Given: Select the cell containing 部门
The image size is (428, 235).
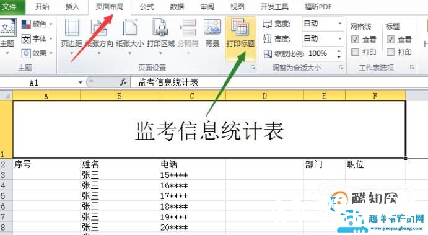Looking at the screenshot, I should pyautogui.click(x=325, y=164).
